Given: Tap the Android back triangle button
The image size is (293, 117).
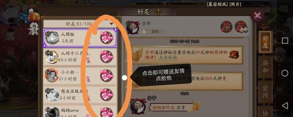Looking at the screenshot, I should pyautogui.click(x=285, y=106).
